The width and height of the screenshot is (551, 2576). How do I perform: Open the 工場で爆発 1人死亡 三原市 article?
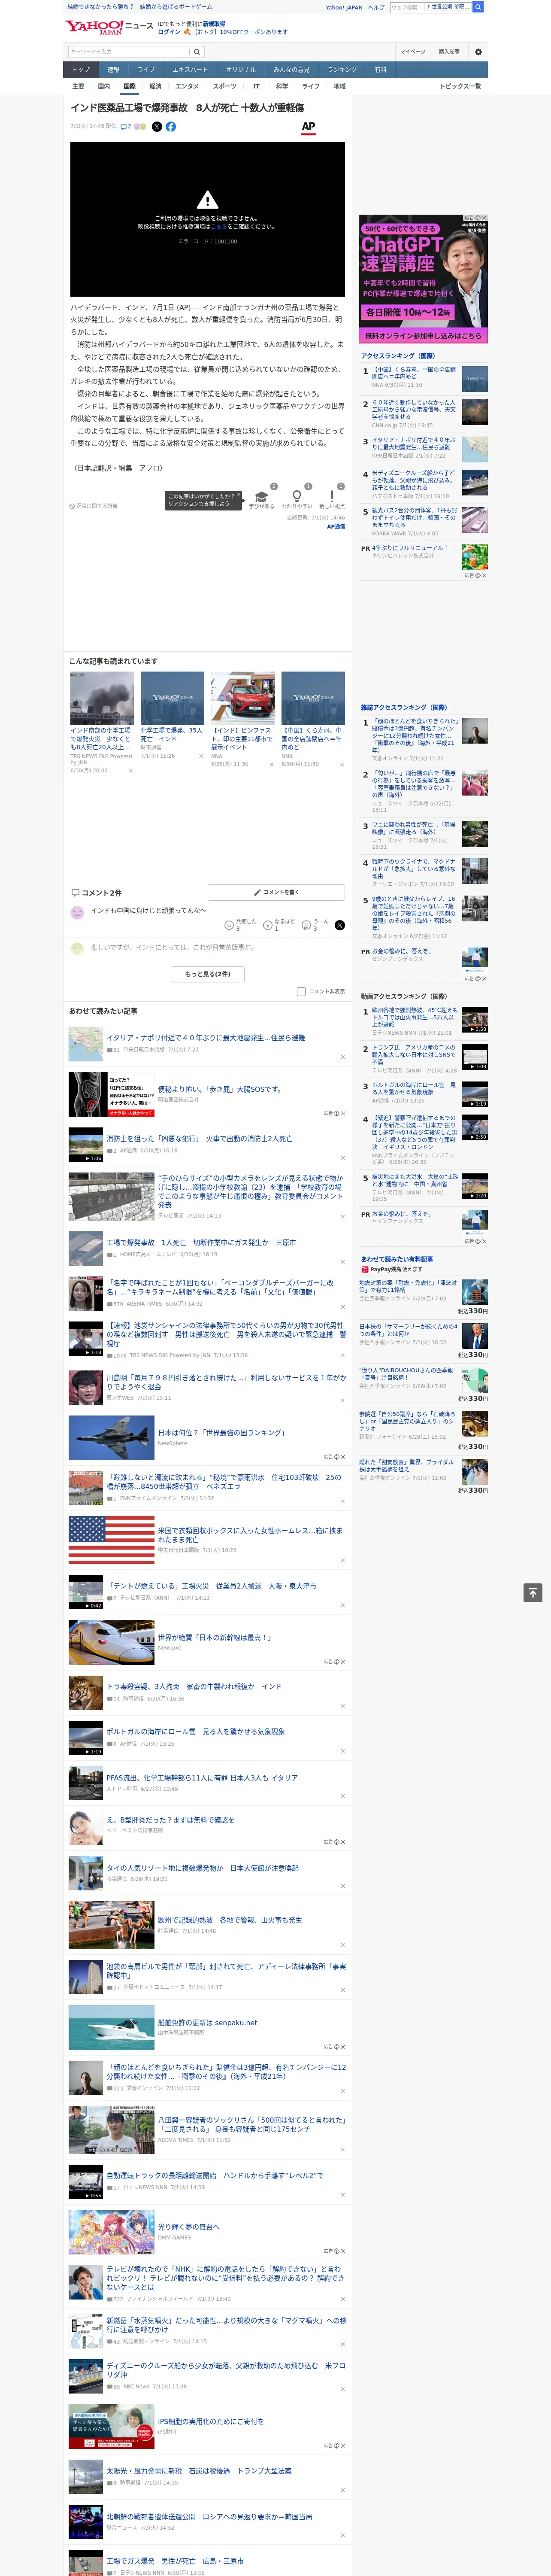pyautogui.click(x=201, y=1242)
